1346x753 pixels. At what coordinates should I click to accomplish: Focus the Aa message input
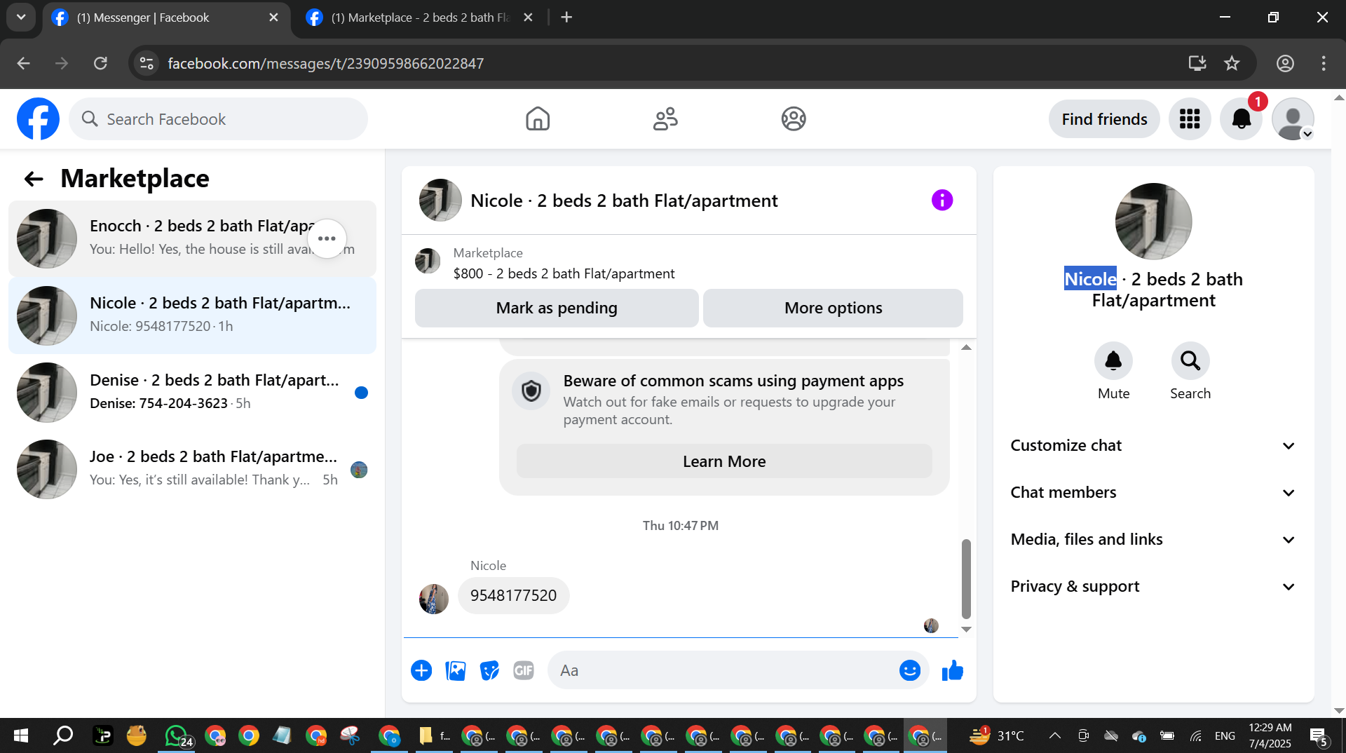tap(722, 670)
